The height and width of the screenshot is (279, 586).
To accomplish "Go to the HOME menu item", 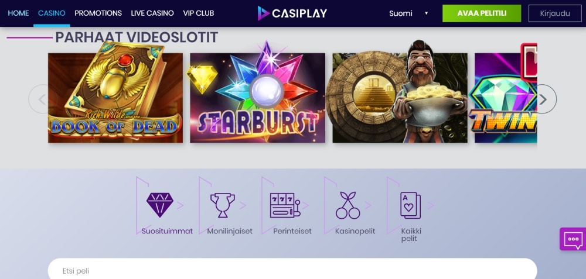I will (x=18, y=13).
